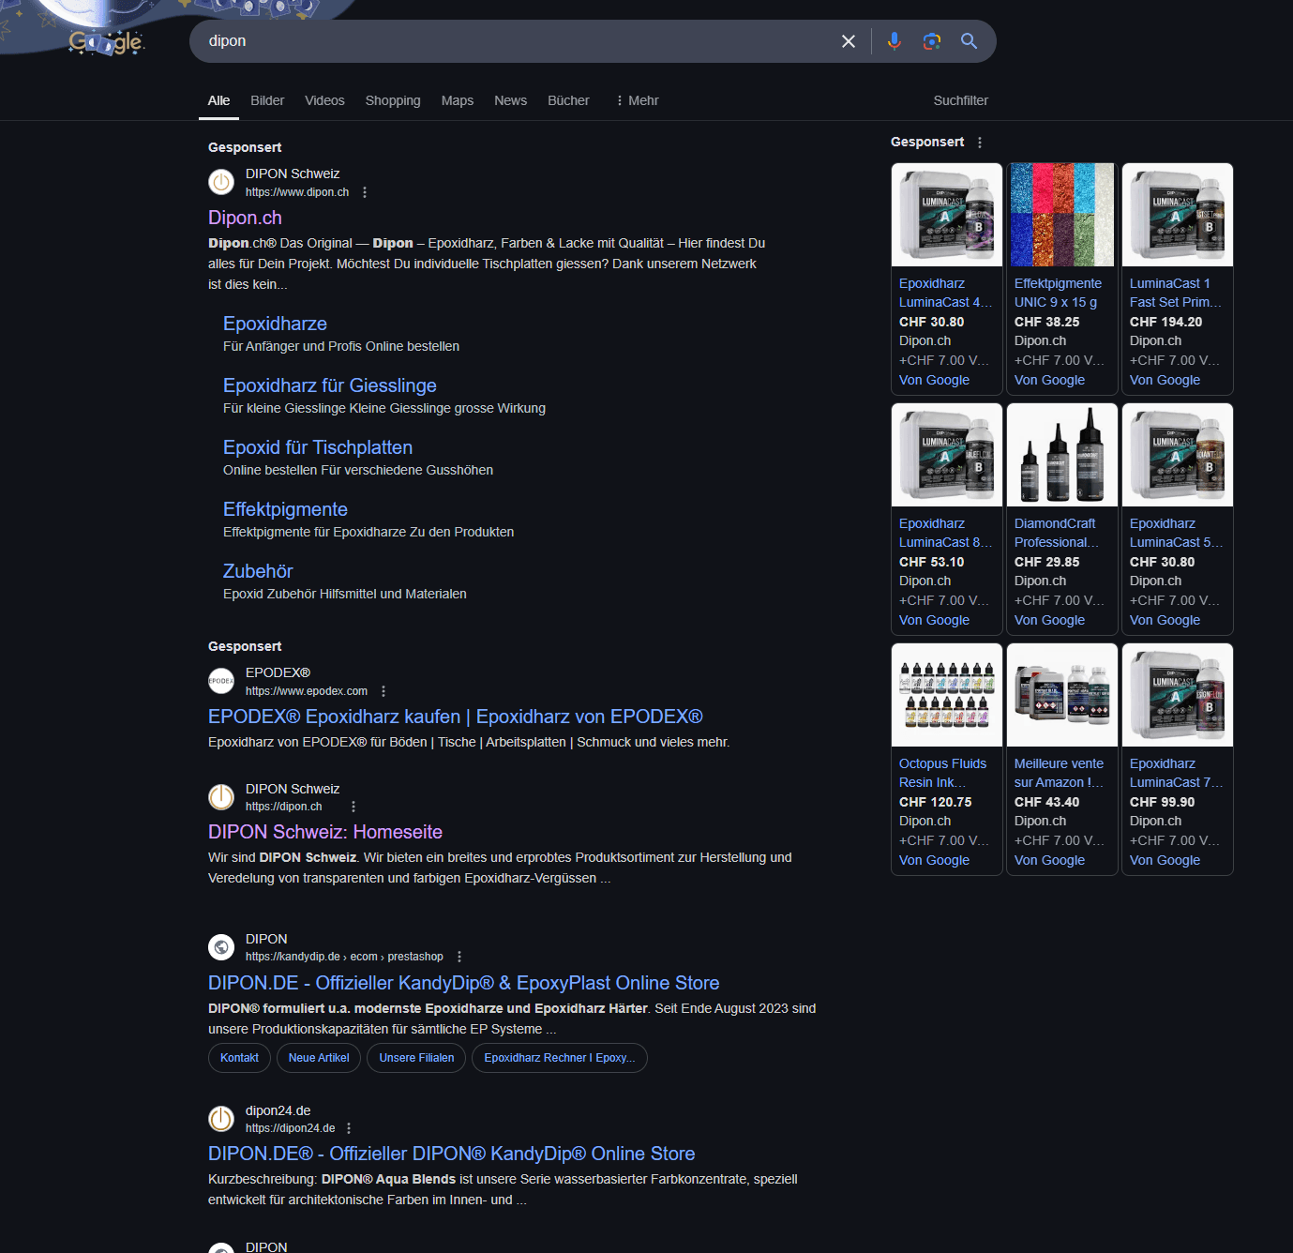1293x1253 pixels.
Task: Open Google Lens image search icon
Action: coord(931,41)
